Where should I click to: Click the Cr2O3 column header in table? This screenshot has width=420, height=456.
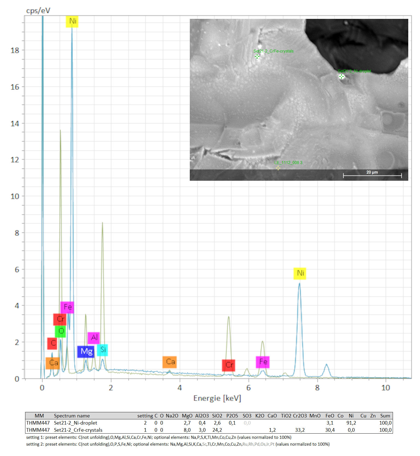tap(300, 416)
